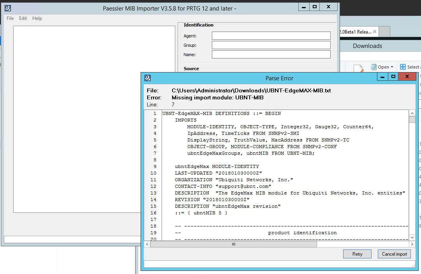Click the LAST-UPDATED line 10

pyautogui.click(x=218, y=173)
